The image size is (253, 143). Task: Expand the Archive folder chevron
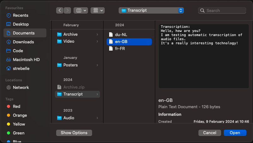tap(97, 34)
